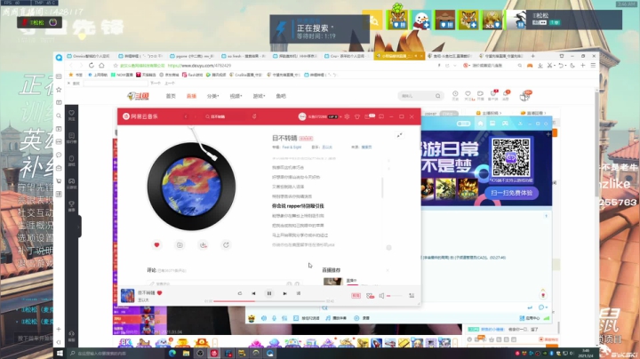The width and height of the screenshot is (640, 359).
Task: Open the messages mail icon in NetEase Music
Action: pyautogui.click(x=367, y=116)
